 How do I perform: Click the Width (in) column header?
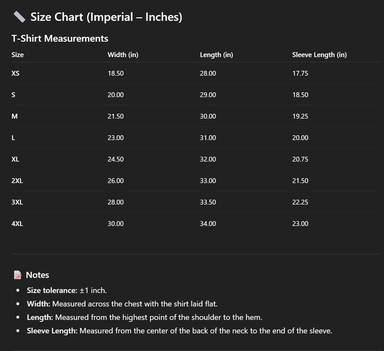[x=123, y=55]
